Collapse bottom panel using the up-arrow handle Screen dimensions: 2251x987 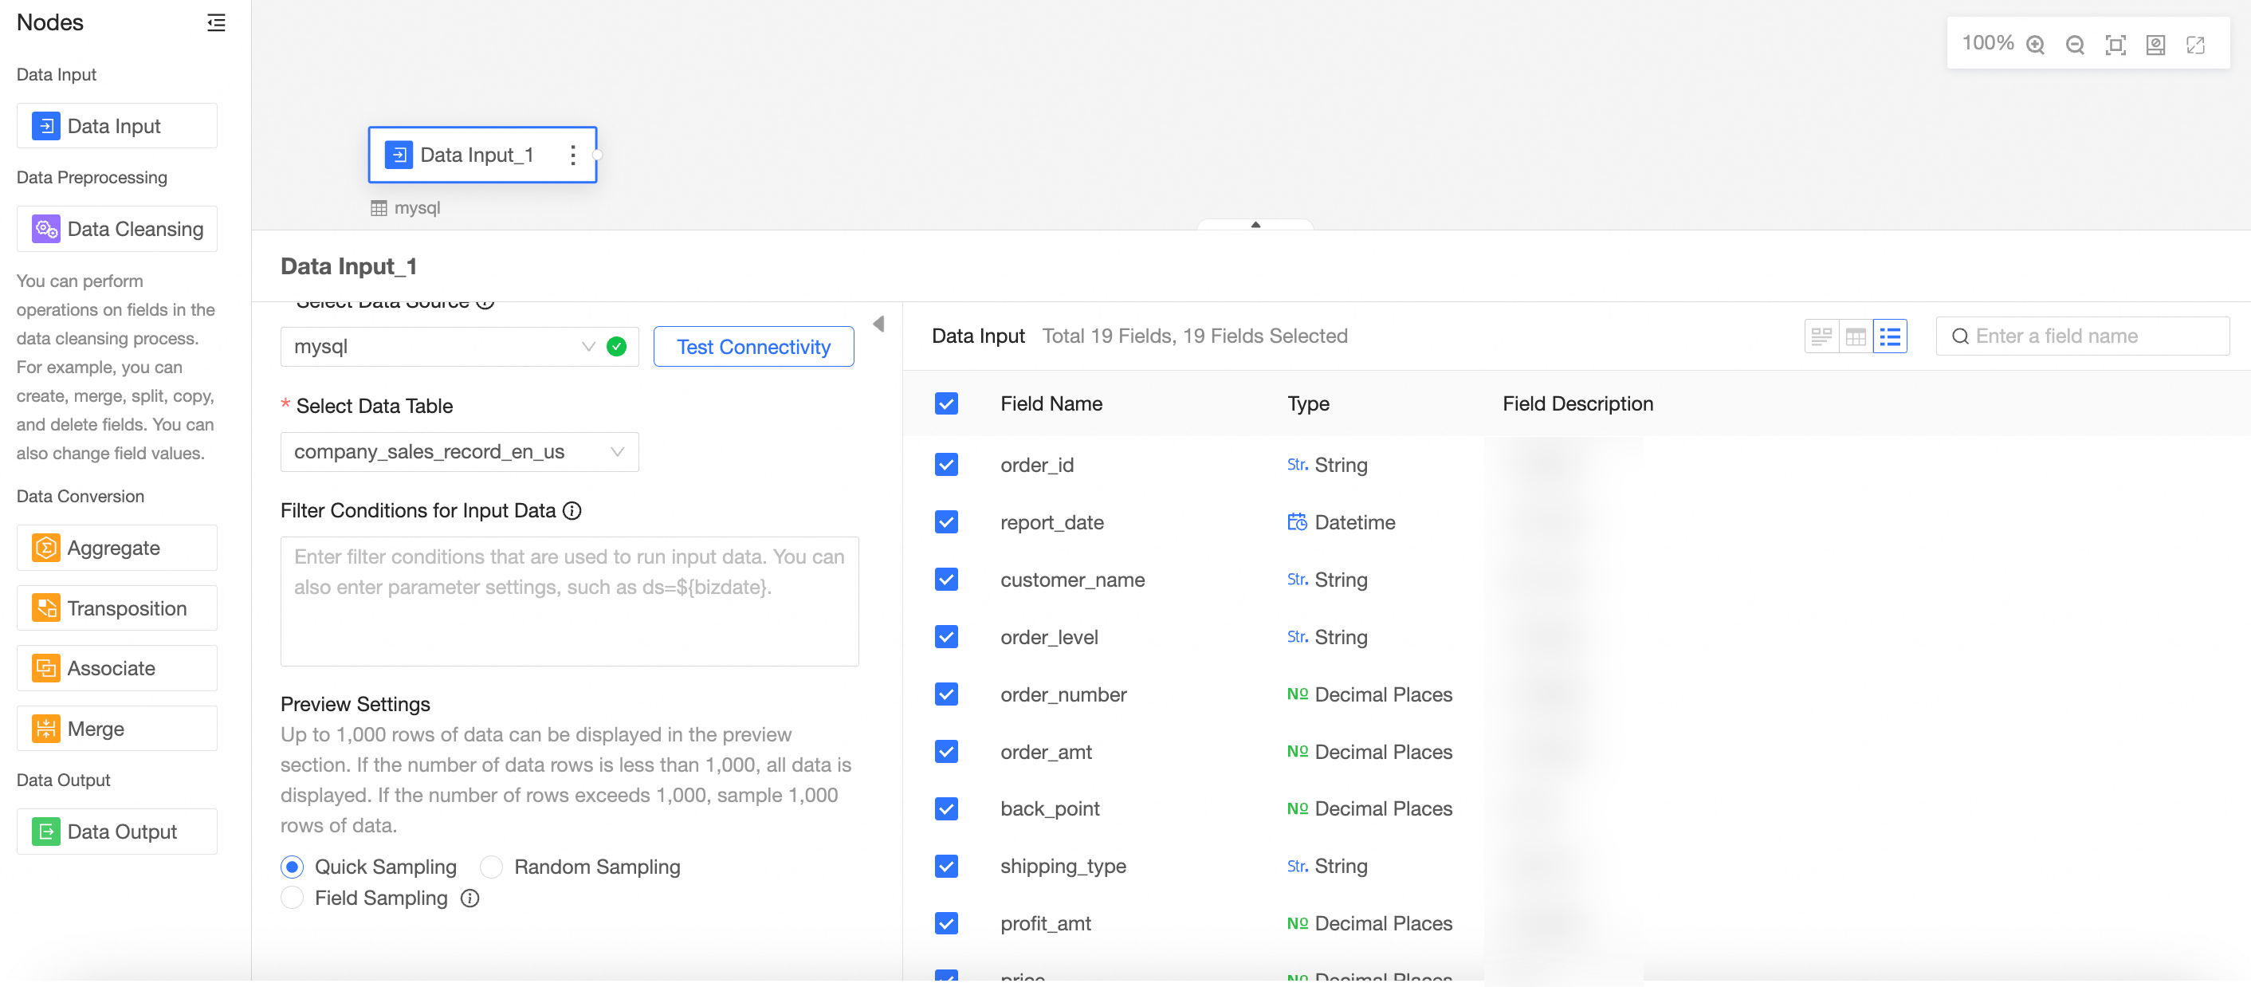coord(1255,225)
